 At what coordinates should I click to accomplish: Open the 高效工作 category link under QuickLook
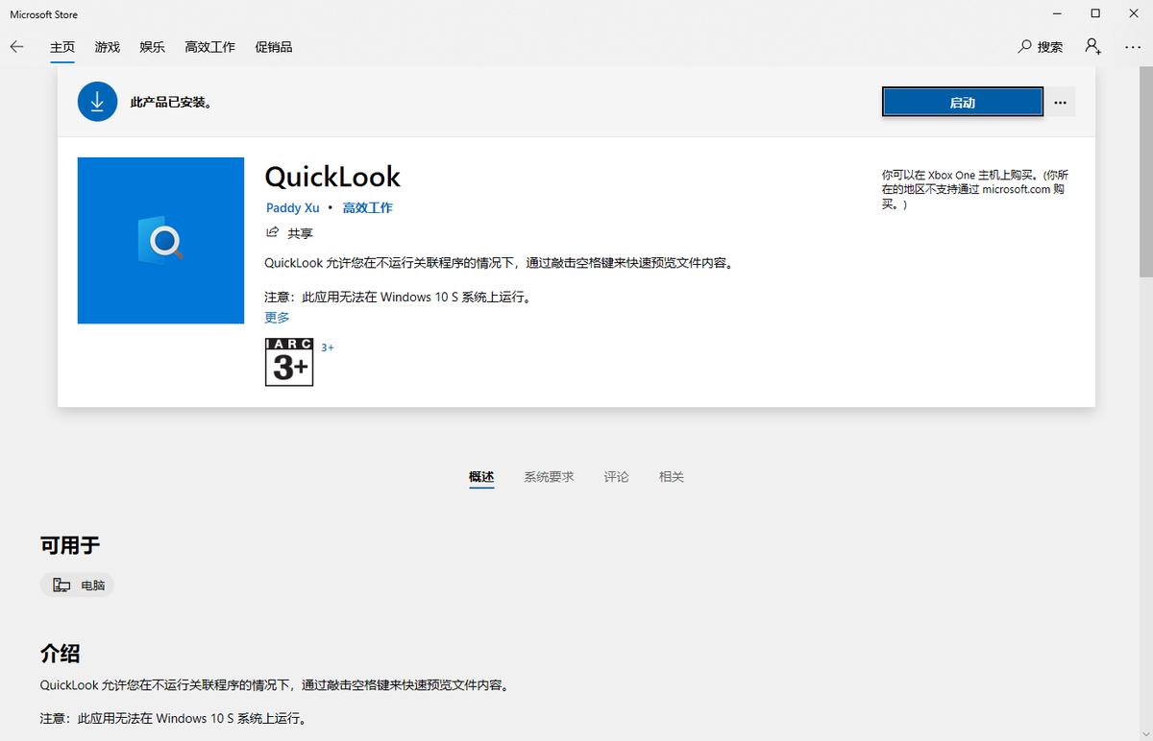368,207
